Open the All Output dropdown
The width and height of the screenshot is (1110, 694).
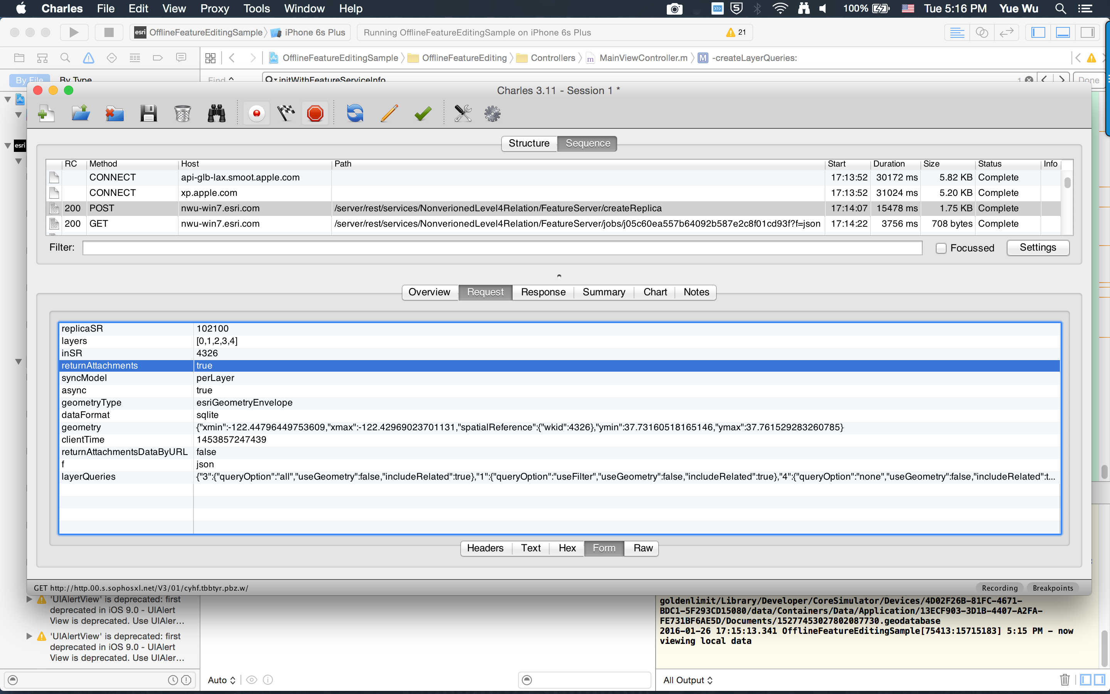tap(688, 680)
